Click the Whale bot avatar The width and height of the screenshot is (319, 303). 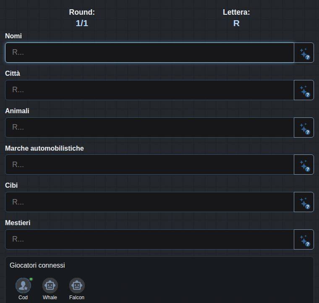click(x=50, y=285)
